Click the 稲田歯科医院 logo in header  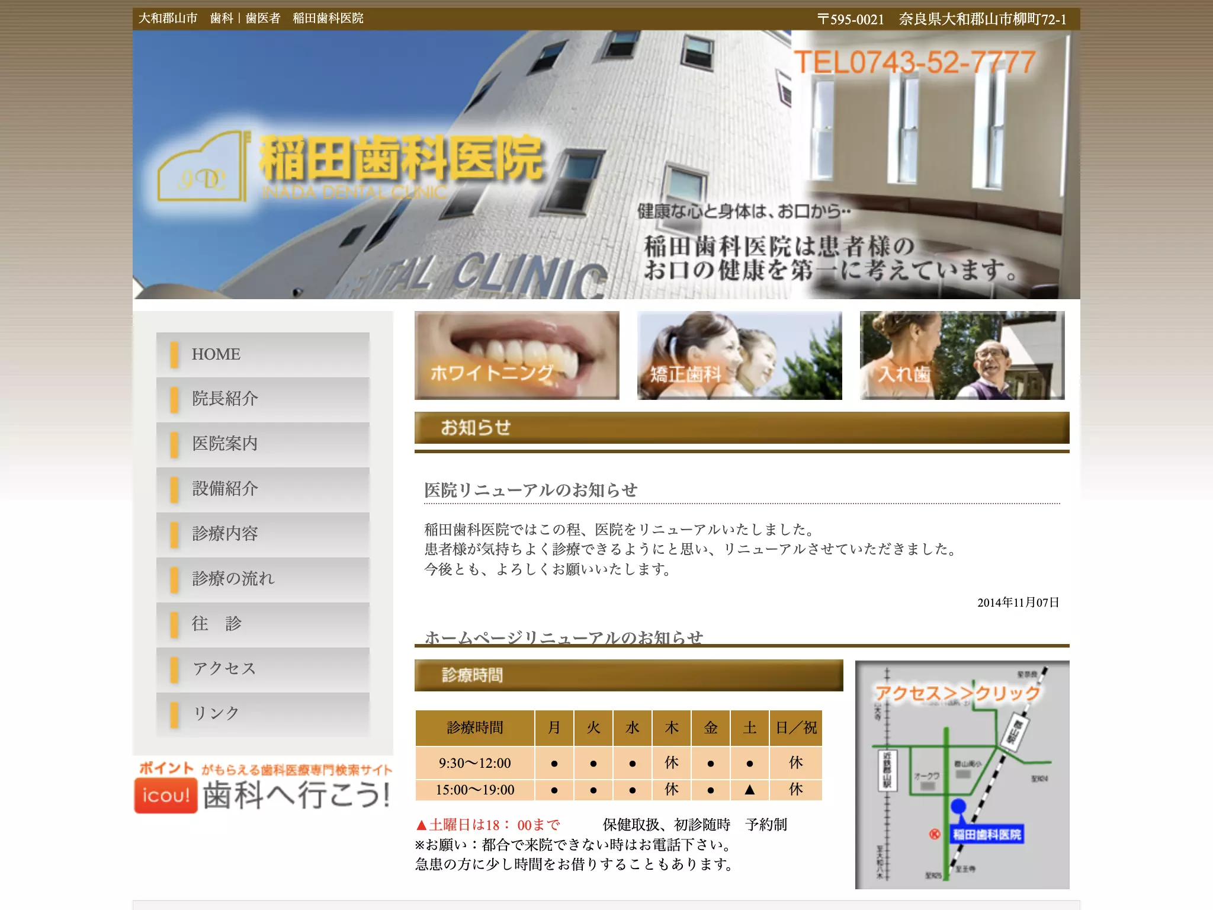tap(349, 166)
